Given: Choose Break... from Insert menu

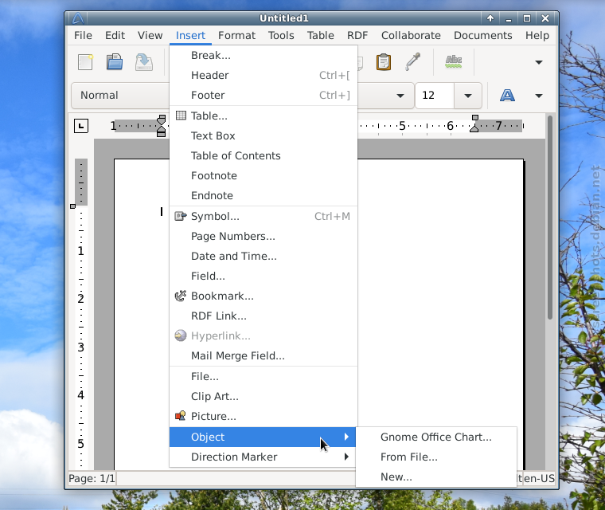Looking at the screenshot, I should pos(263,55).
